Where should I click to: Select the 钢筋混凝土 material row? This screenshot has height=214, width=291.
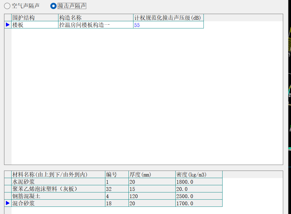[x=58, y=196]
